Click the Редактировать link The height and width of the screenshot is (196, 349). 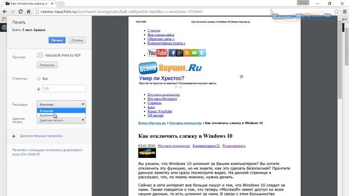pos(234,146)
